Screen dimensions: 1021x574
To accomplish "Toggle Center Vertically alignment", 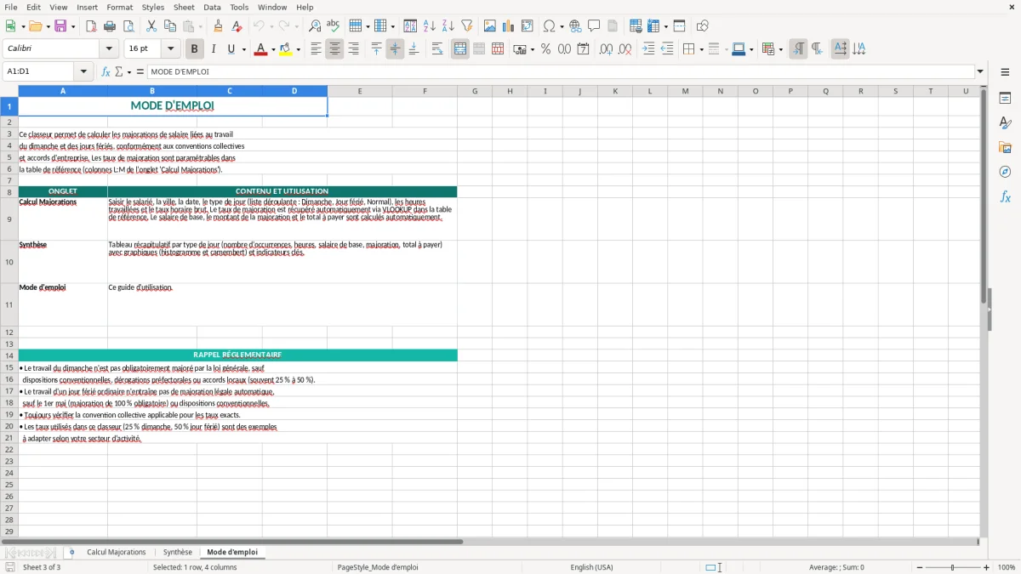I will coord(395,49).
